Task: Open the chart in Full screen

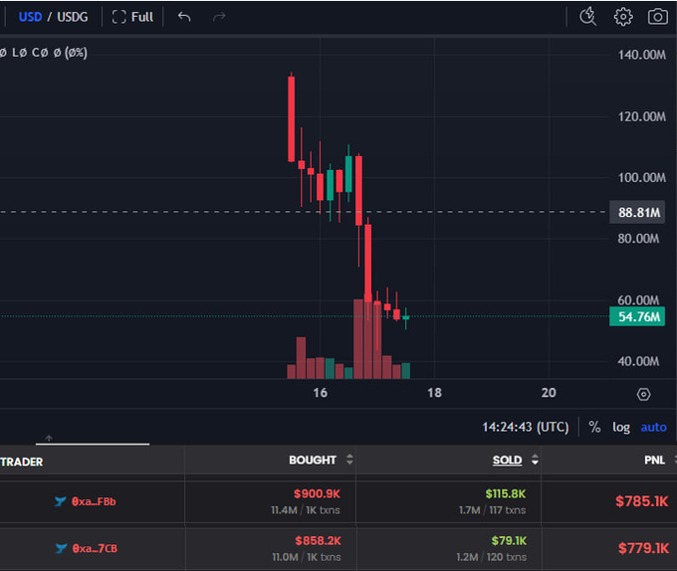Action: (x=132, y=17)
